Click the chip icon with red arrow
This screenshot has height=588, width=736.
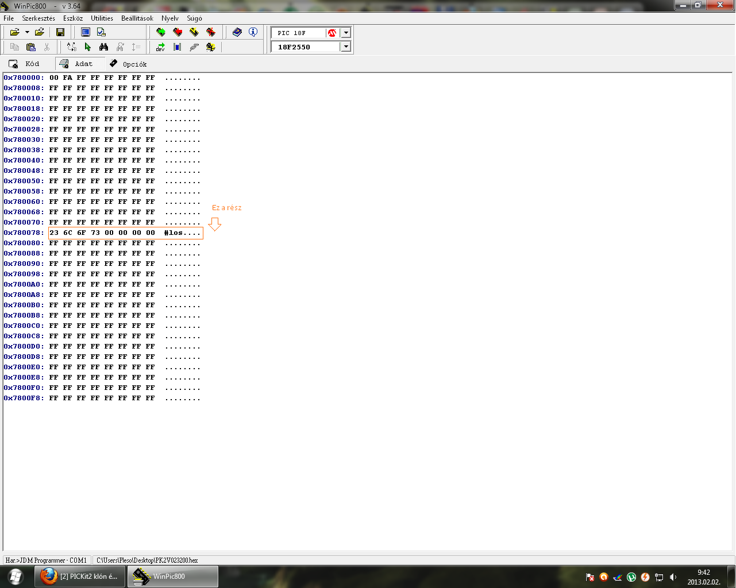(178, 32)
